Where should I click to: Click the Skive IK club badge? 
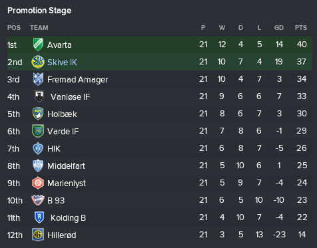[x=38, y=62]
